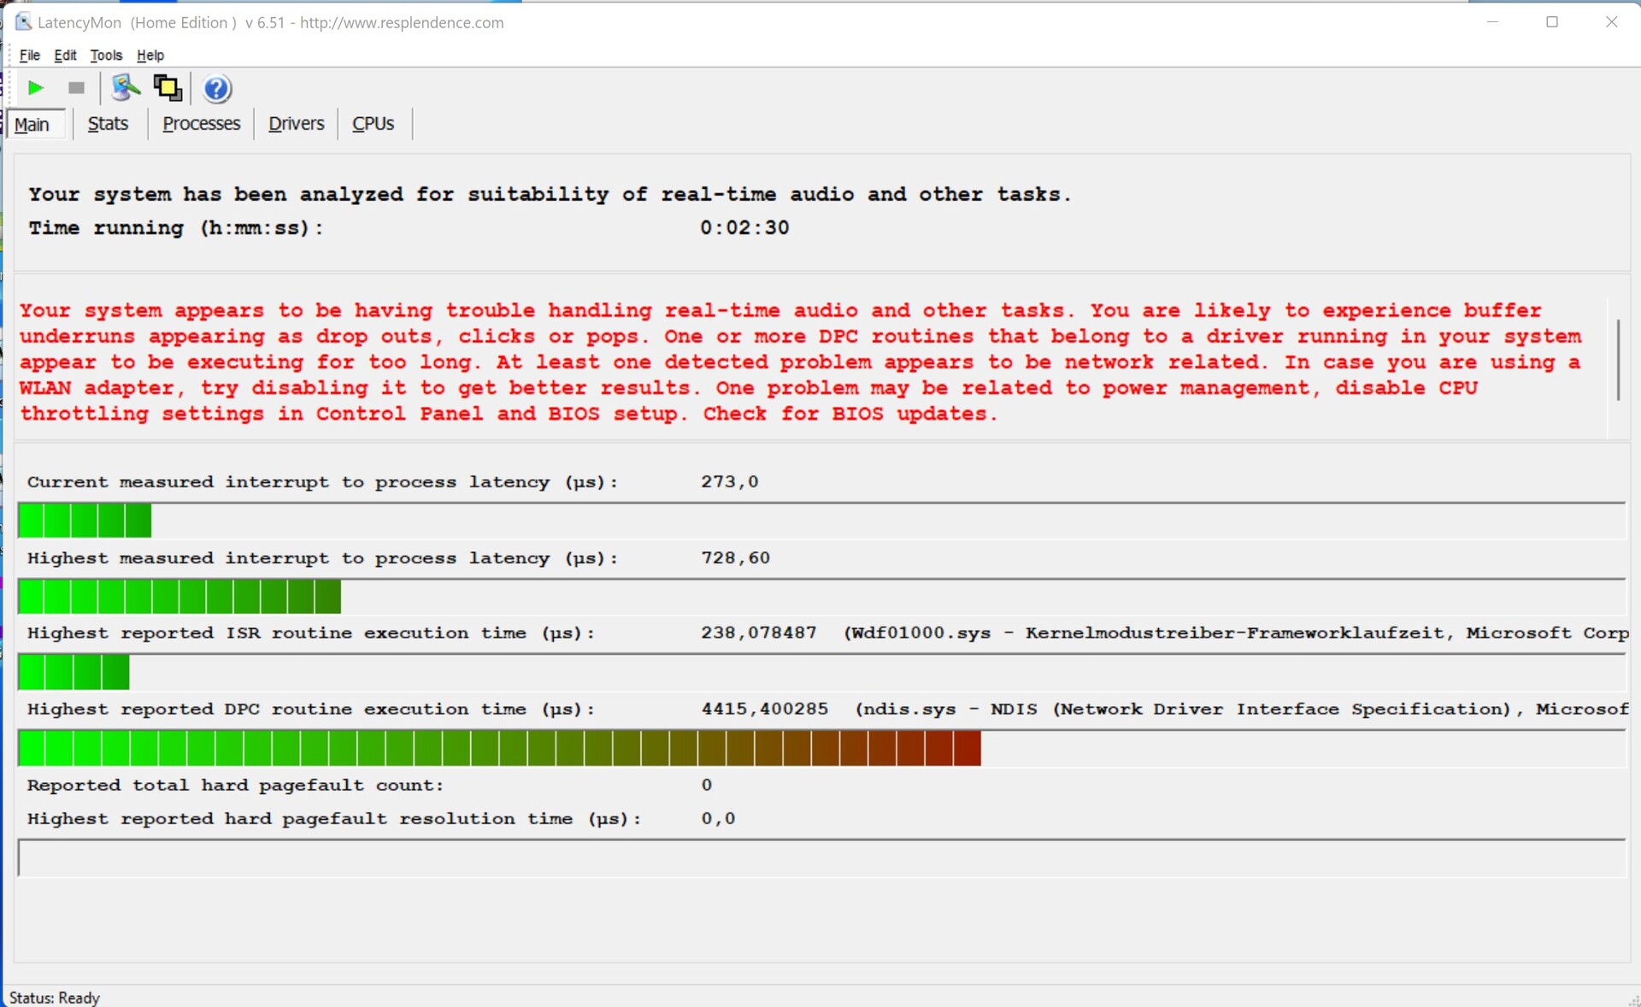Screen dimensions: 1641x1007
Task: Open the Help menu
Action: tap(150, 56)
